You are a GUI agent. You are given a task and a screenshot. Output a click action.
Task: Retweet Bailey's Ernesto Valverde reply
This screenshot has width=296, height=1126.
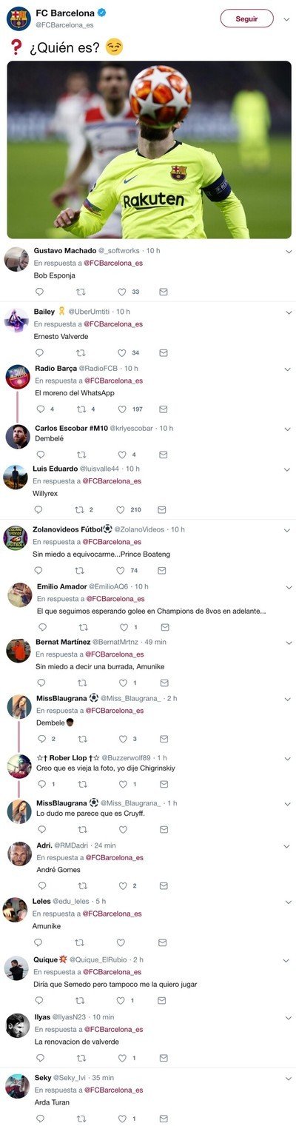click(x=81, y=352)
